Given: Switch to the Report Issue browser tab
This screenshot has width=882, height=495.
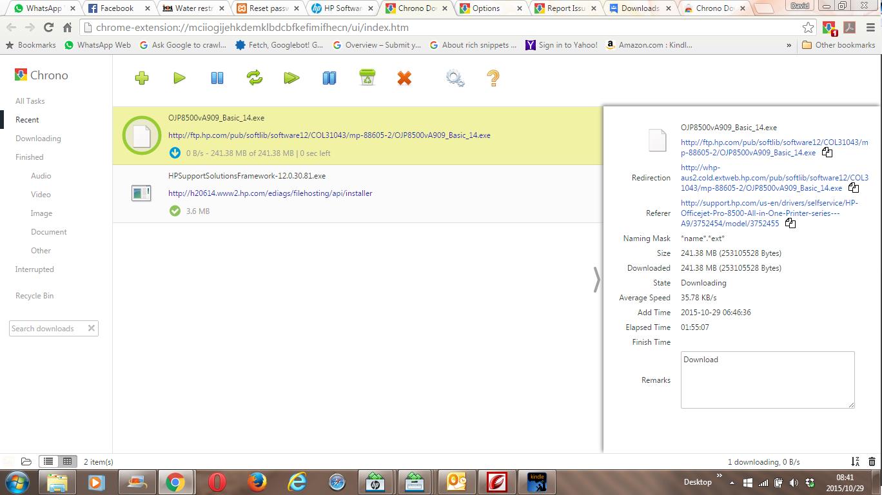Looking at the screenshot, I should click(x=566, y=8).
